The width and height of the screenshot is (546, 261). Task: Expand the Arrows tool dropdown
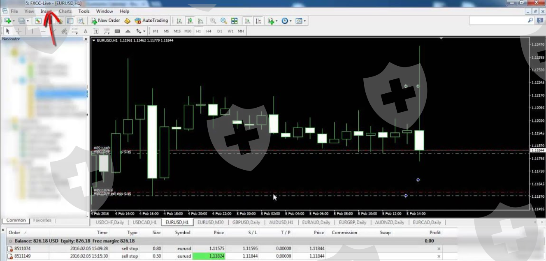(144, 31)
